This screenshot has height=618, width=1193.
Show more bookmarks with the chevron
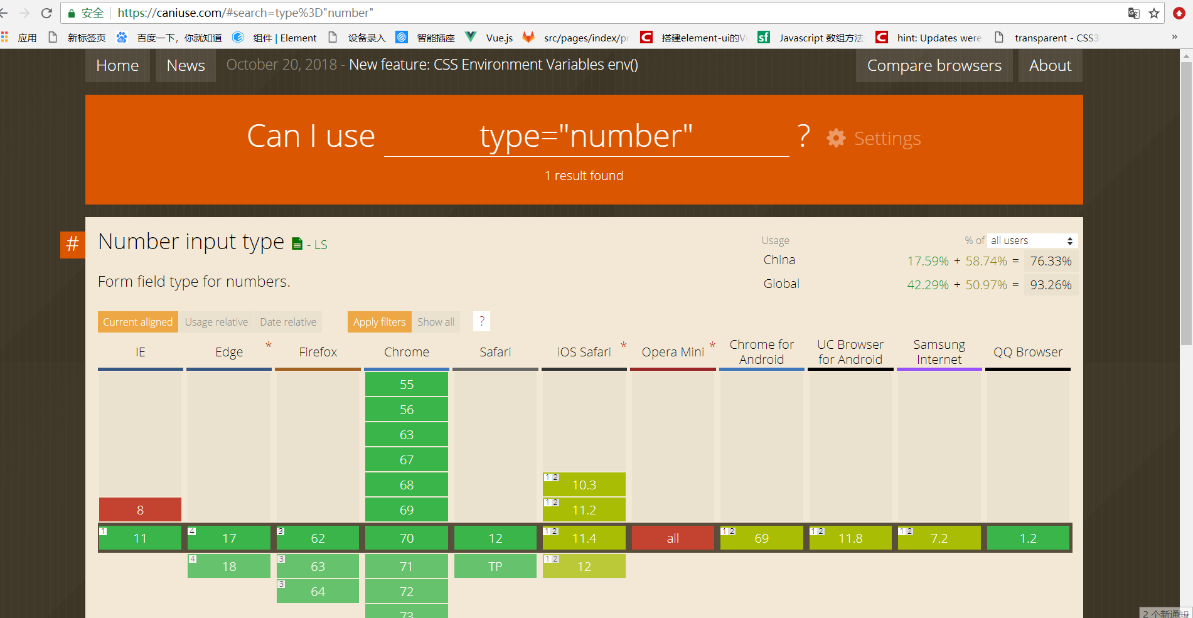point(1174,37)
